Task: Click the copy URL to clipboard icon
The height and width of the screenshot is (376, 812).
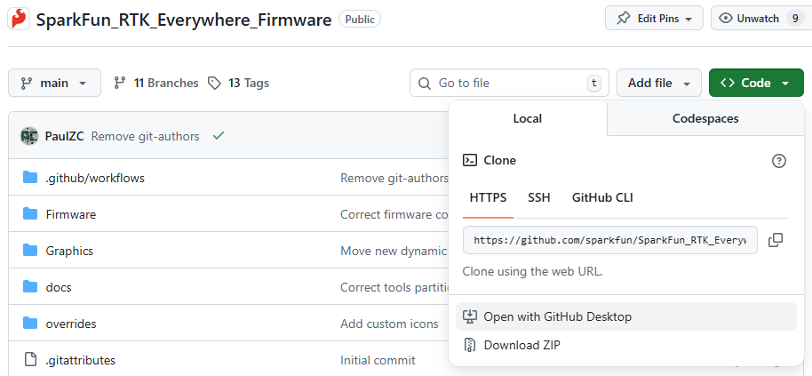Action: (x=776, y=240)
